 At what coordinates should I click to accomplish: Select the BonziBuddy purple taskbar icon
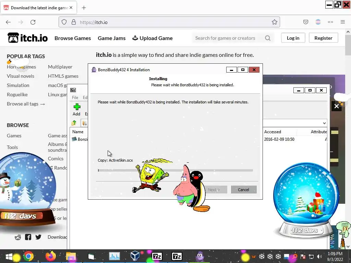199,256
